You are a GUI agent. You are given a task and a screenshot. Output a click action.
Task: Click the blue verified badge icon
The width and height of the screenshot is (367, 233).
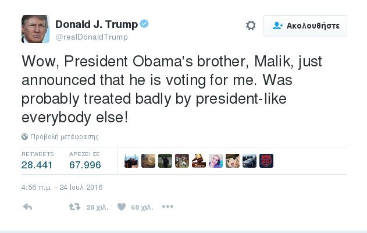point(144,24)
